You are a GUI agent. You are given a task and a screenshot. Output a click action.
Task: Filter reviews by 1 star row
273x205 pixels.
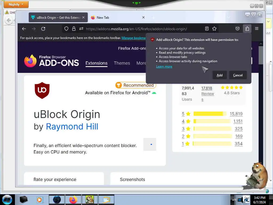(x=212, y=144)
